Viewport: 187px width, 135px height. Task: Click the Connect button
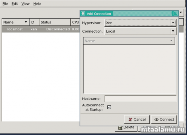click(x=164, y=119)
